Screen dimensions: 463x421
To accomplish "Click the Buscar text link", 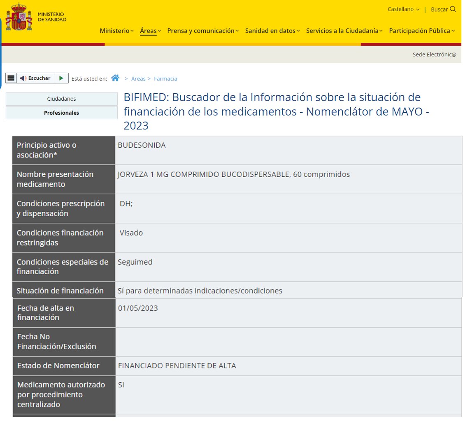I will (439, 9).
